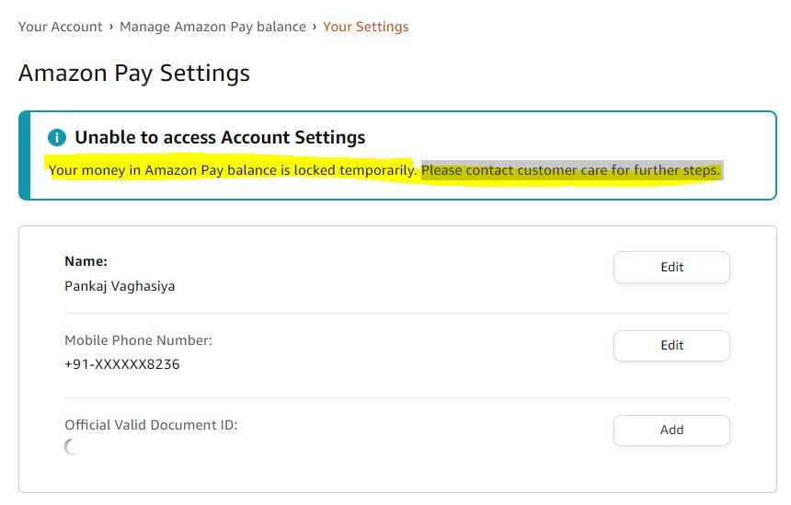Click the info icon in the alert box
This screenshot has width=791, height=505.
[x=57, y=138]
